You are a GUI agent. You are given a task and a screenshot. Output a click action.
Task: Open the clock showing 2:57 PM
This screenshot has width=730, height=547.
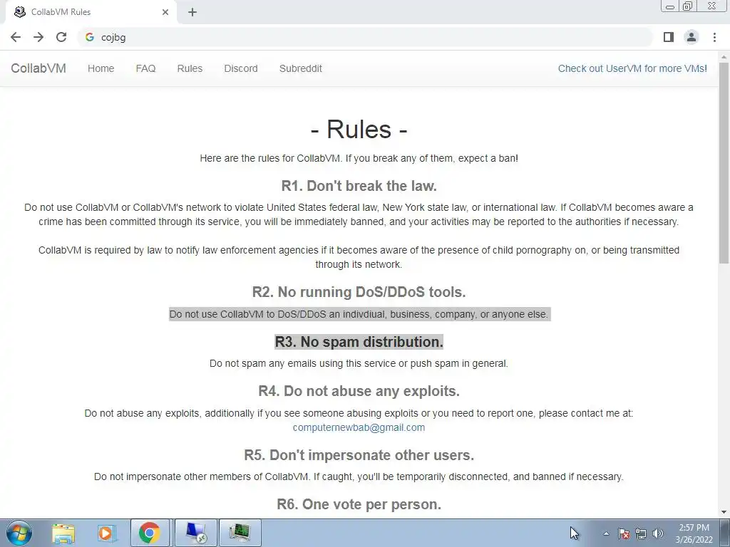click(x=694, y=533)
